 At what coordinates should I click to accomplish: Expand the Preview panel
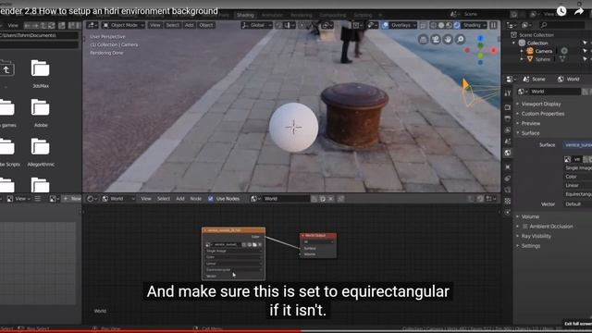[x=530, y=123]
